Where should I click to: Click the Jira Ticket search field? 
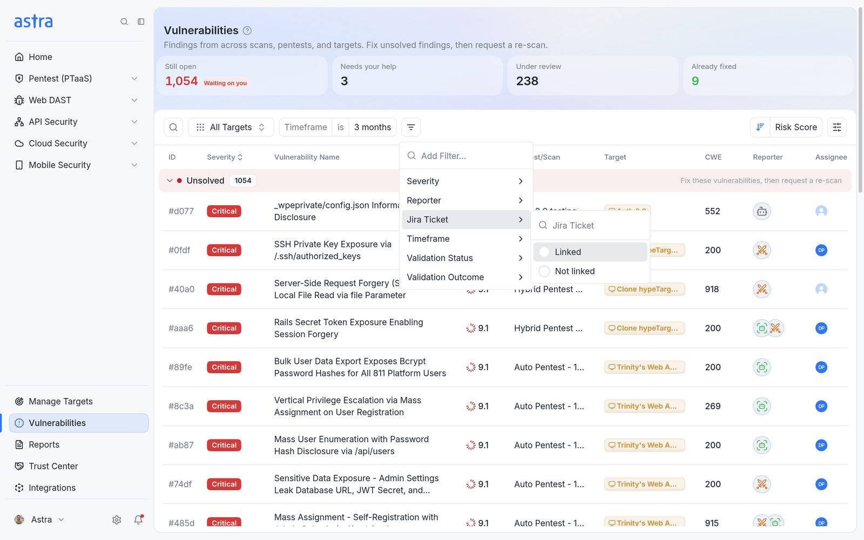(x=590, y=226)
